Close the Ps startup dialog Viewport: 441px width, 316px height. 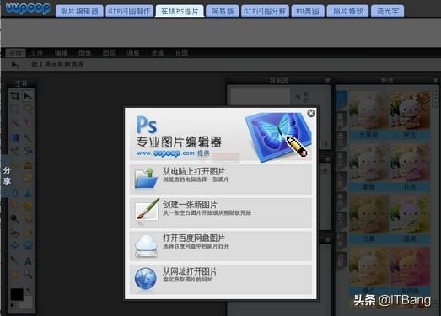(311, 113)
